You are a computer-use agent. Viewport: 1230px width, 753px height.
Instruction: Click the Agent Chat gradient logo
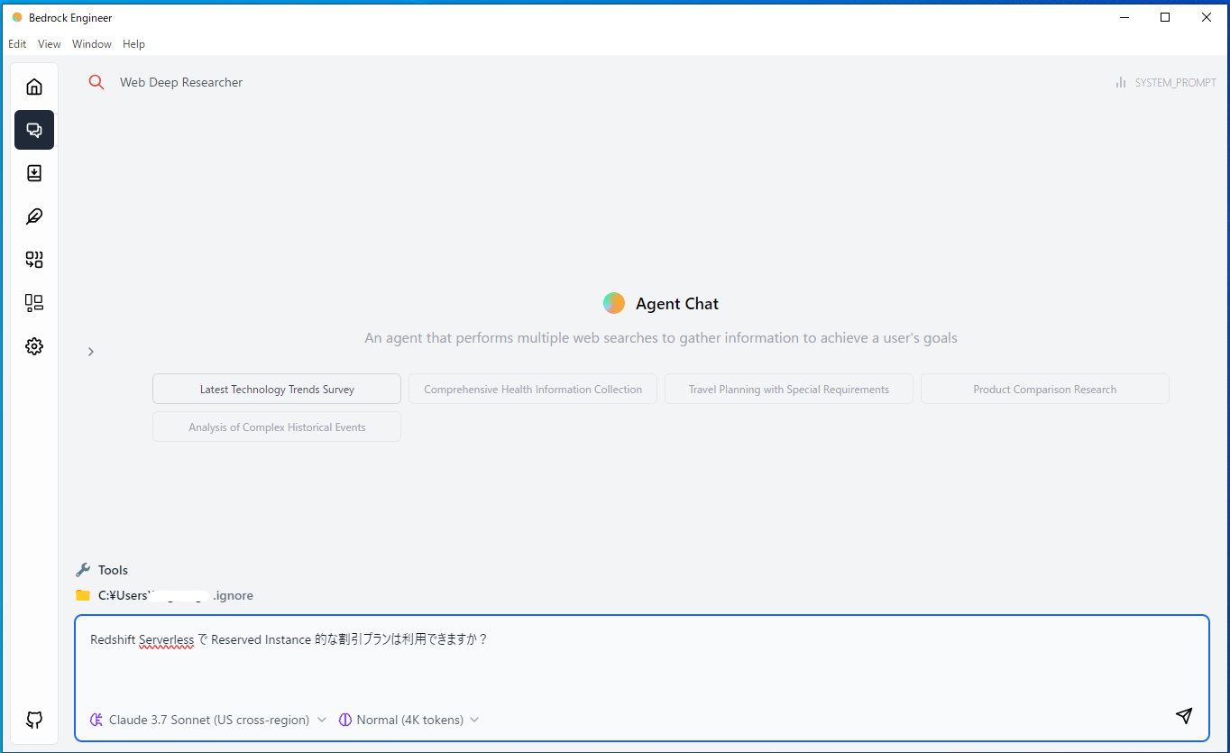pyautogui.click(x=614, y=303)
